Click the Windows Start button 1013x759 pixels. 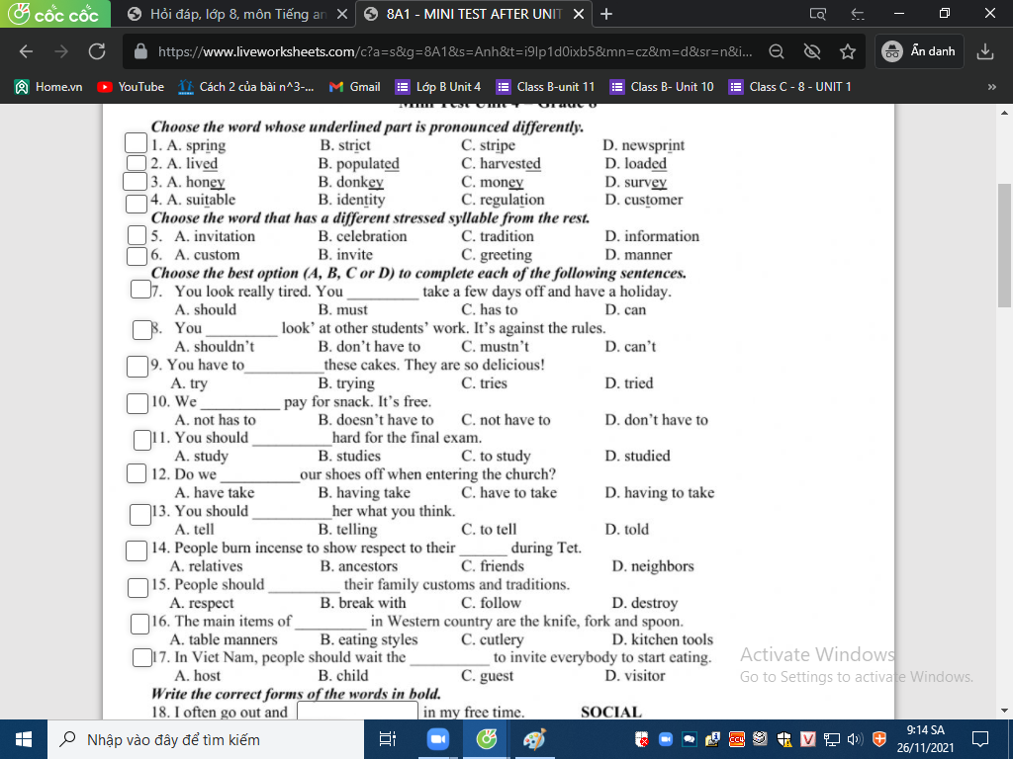coord(24,739)
